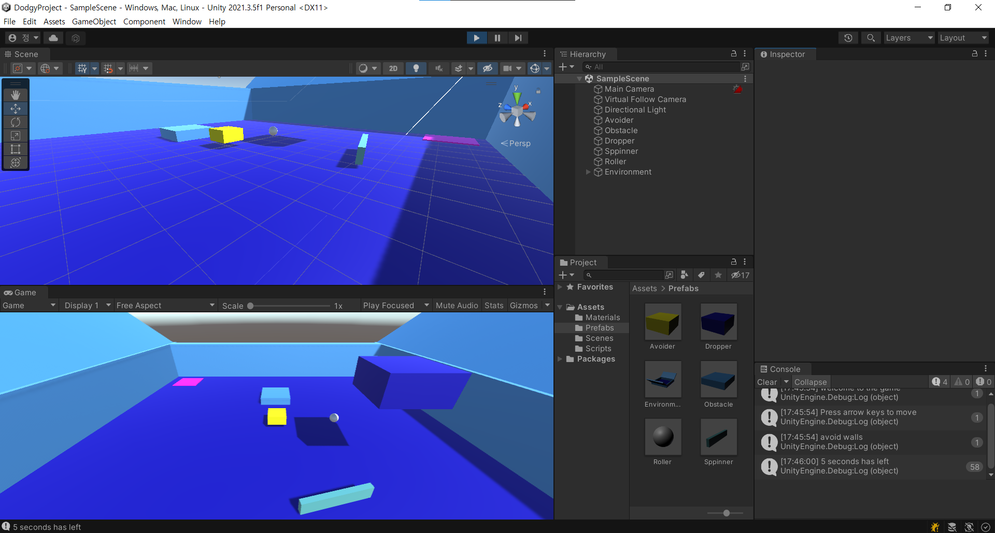The width and height of the screenshot is (995, 533).
Task: Expand the Environment object in Hierarchy
Action: (588, 172)
